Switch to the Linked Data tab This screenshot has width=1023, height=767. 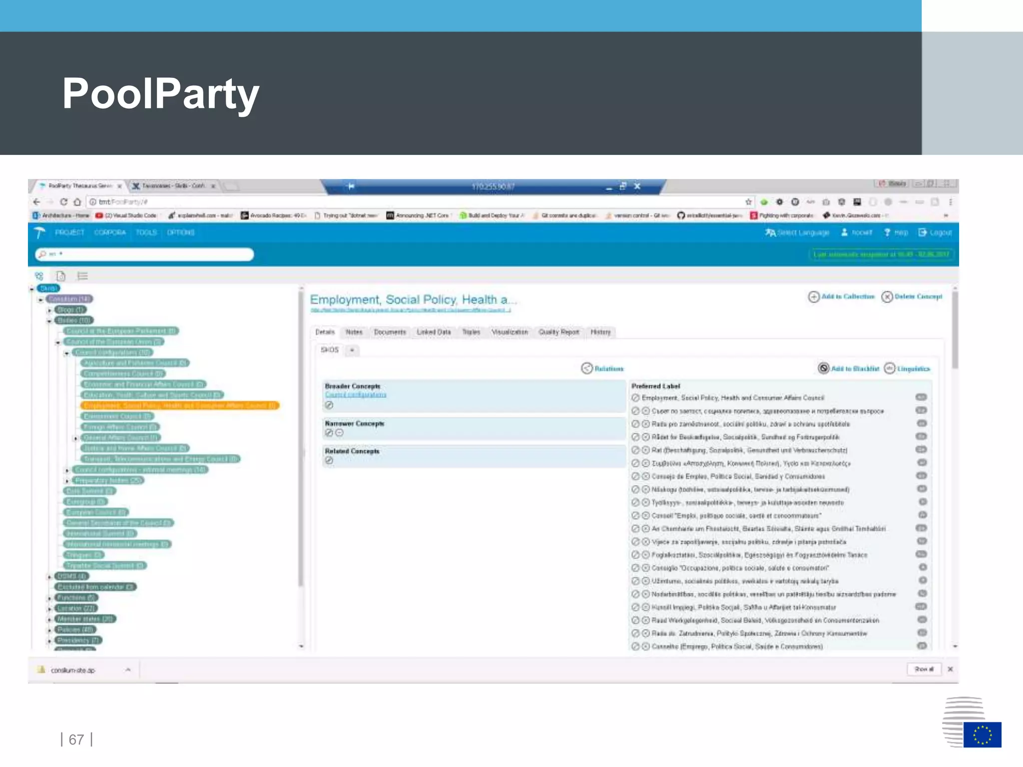click(433, 332)
